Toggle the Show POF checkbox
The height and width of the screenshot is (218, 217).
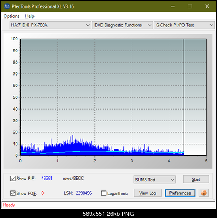pyautogui.click(x=13, y=193)
